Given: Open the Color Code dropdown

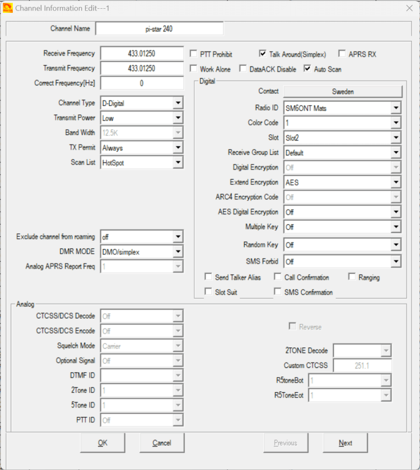Looking at the screenshot, I should tap(396, 123).
